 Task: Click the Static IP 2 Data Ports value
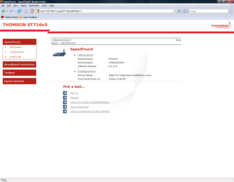tap(130, 75)
